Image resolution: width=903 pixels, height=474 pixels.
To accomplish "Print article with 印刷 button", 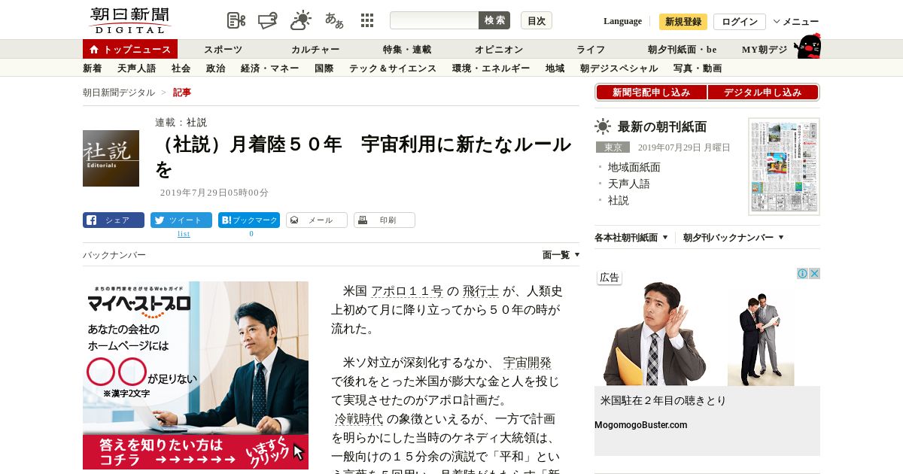I will 385,220.
